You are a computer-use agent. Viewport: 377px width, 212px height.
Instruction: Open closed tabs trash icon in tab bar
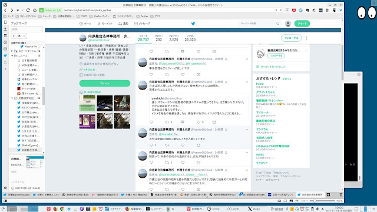tap(340, 195)
